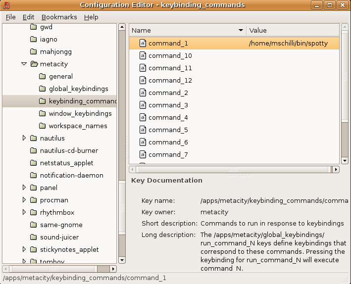351x284 pixels.
Task: Expand the rhythmbox tree node
Action: click(24, 212)
